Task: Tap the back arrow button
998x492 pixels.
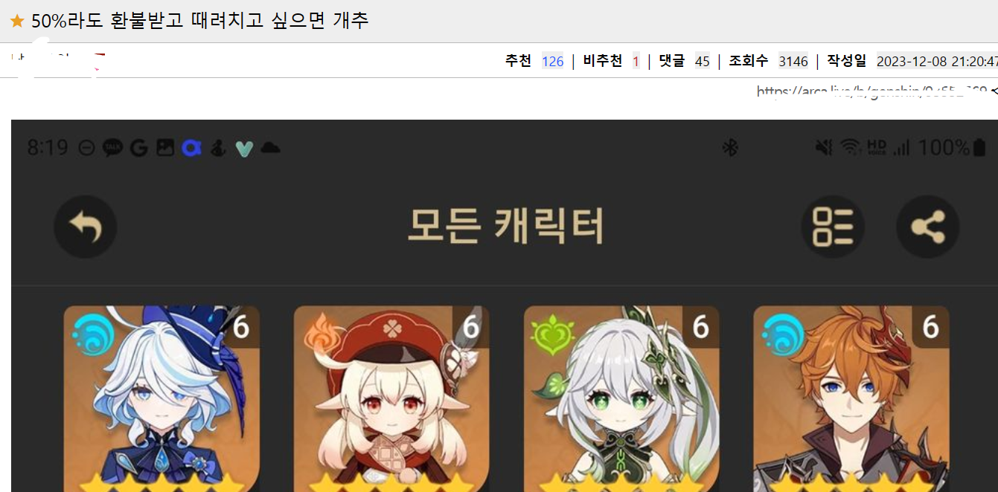Action: tap(86, 227)
